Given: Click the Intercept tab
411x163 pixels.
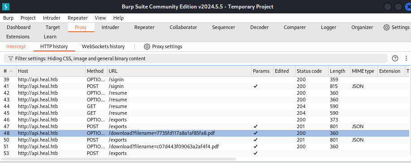Looking at the screenshot, I should (x=16, y=47).
